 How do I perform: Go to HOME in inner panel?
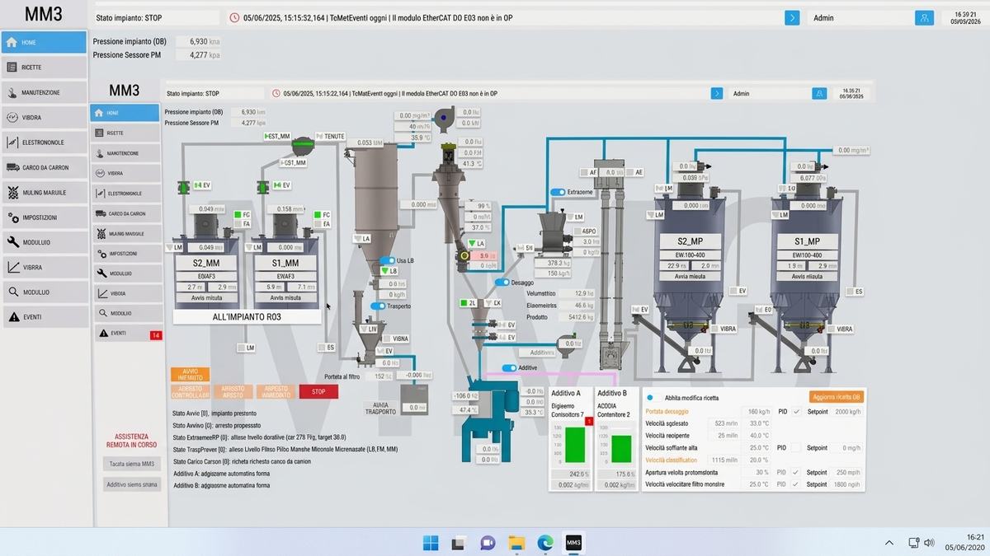pyautogui.click(x=125, y=113)
